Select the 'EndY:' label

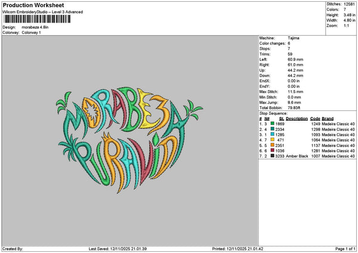(264, 87)
